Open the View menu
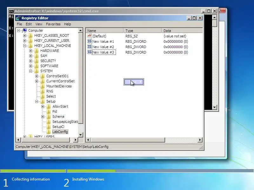The height and width of the screenshot is (190, 254). pos(39,24)
